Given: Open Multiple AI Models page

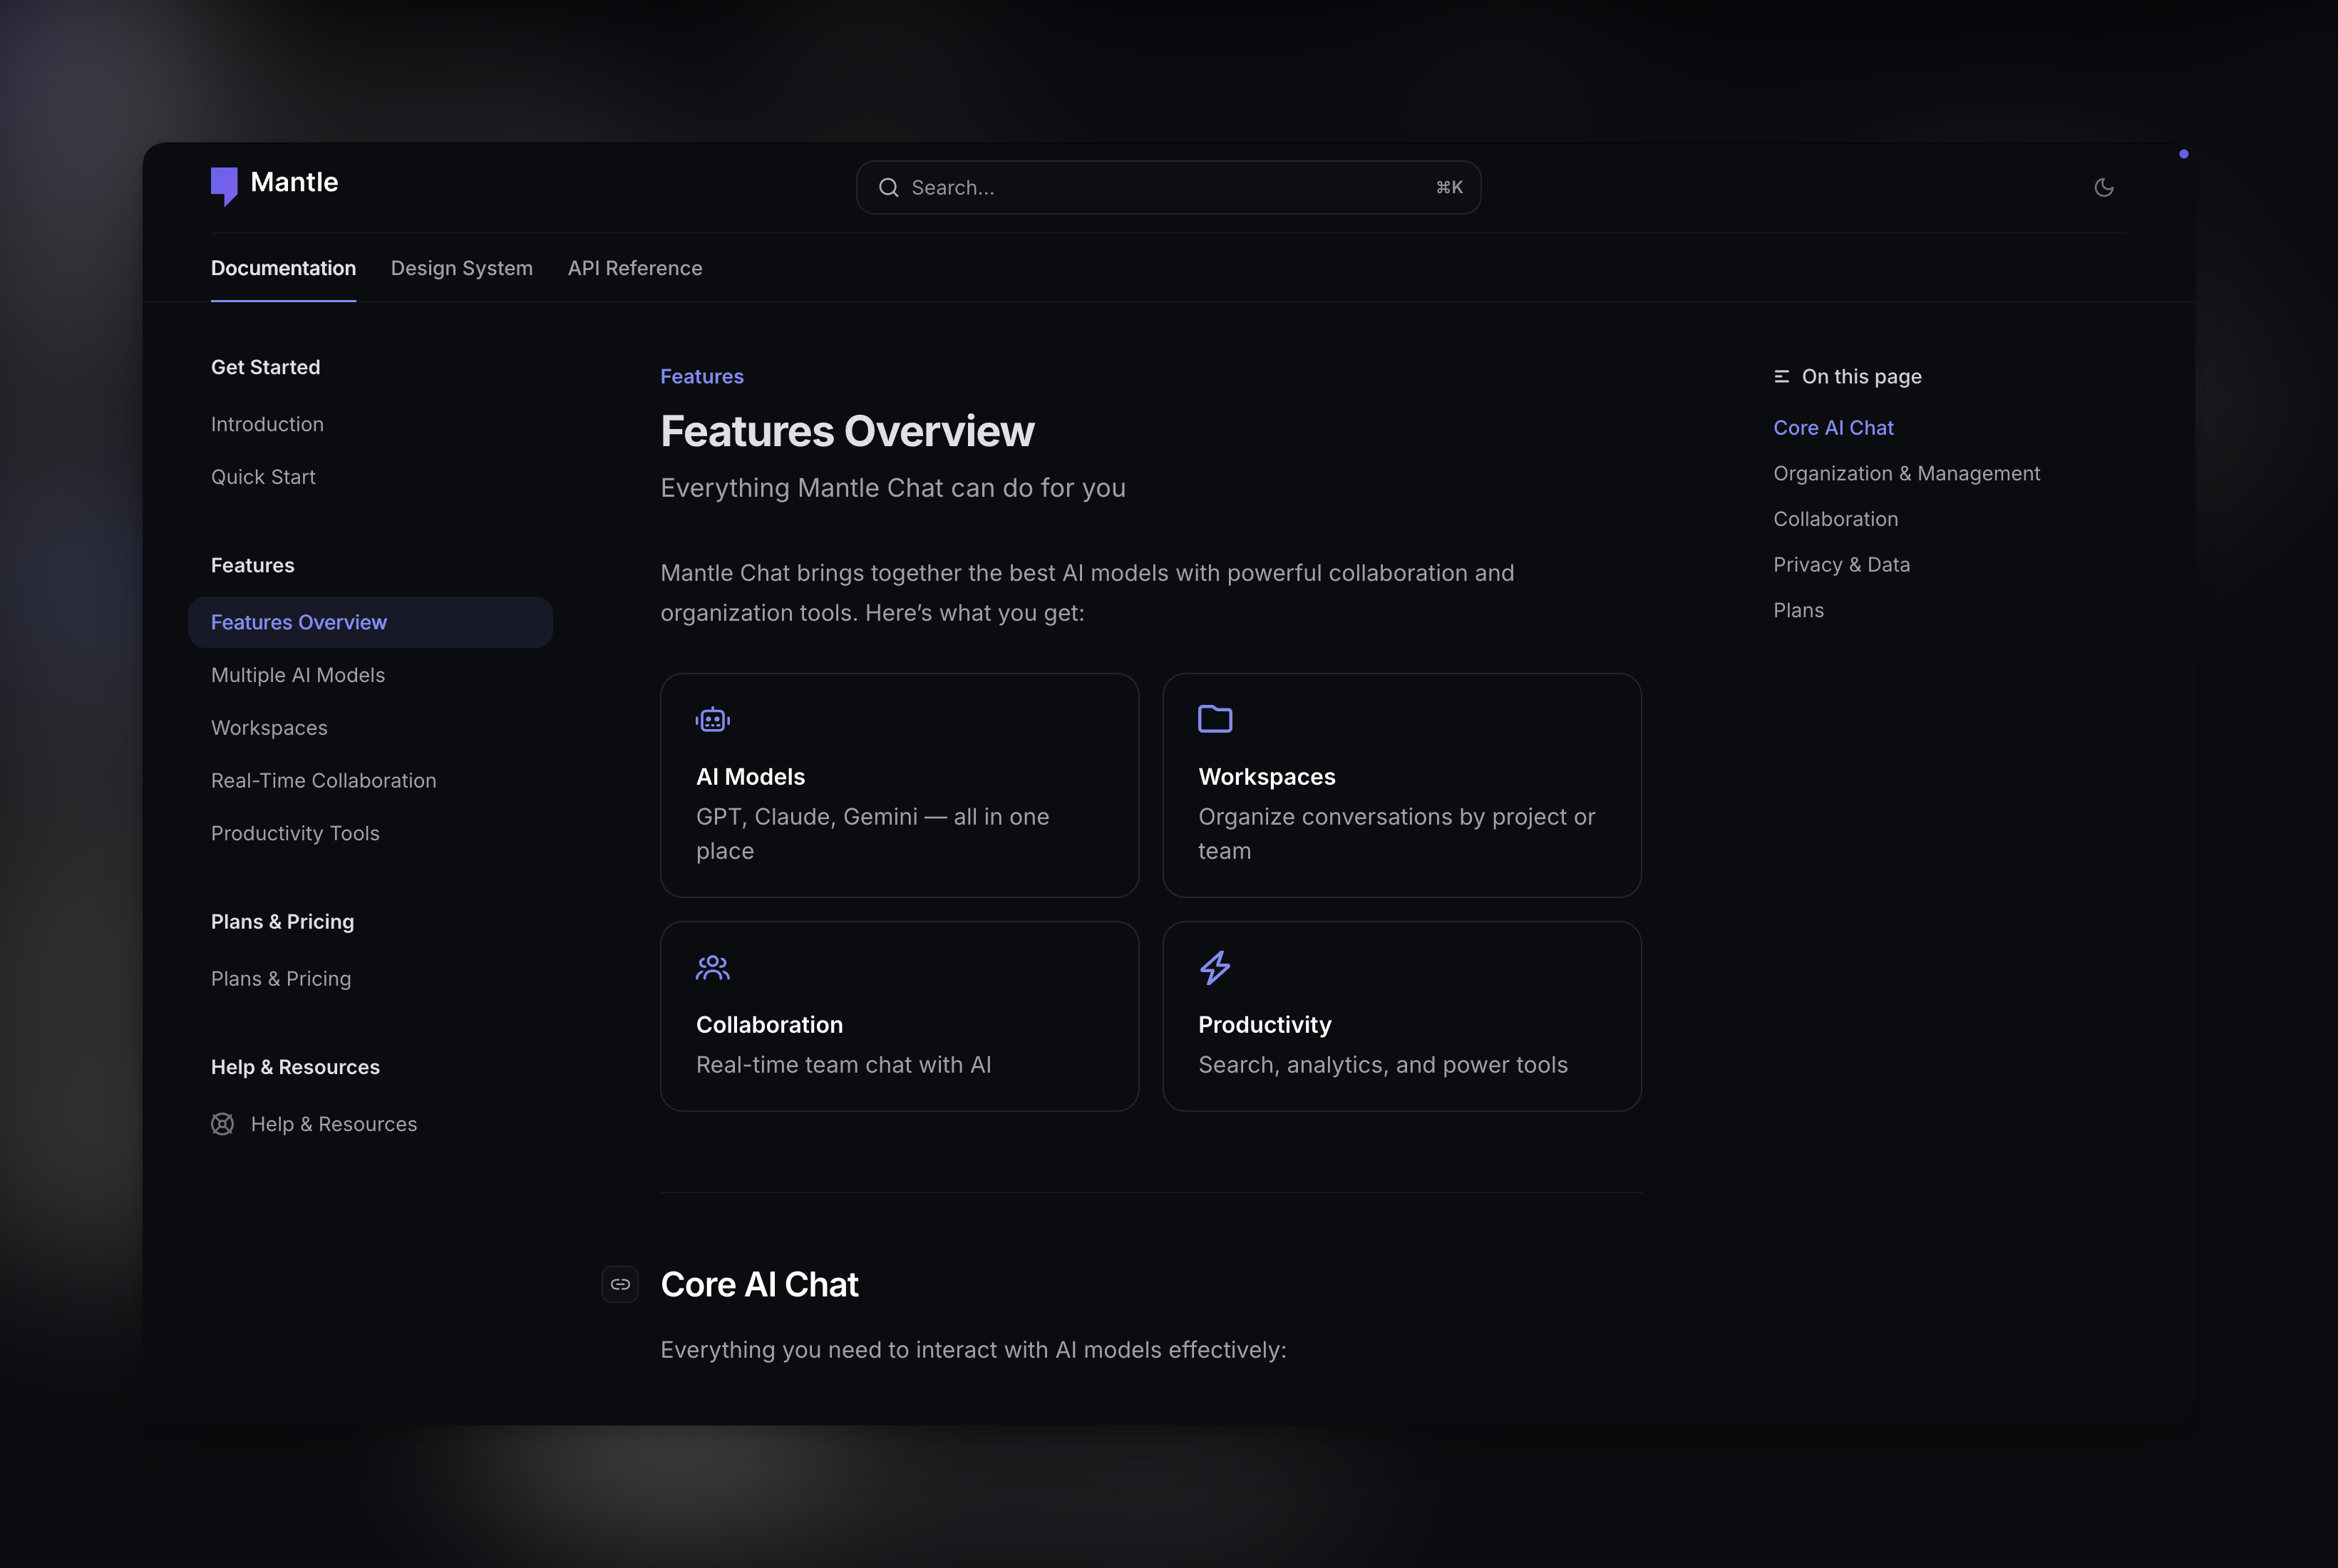Looking at the screenshot, I should [x=298, y=675].
